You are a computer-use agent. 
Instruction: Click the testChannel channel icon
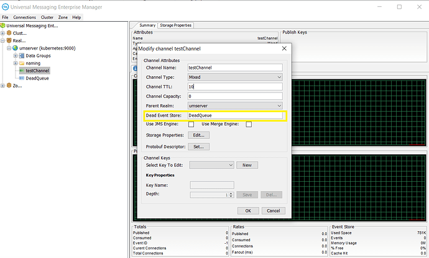point(22,71)
